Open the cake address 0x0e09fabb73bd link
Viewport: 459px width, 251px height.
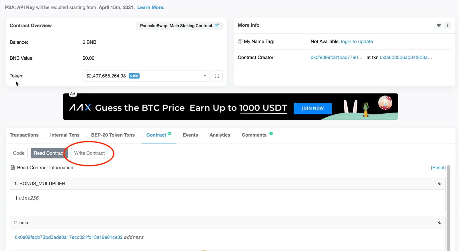pos(69,237)
